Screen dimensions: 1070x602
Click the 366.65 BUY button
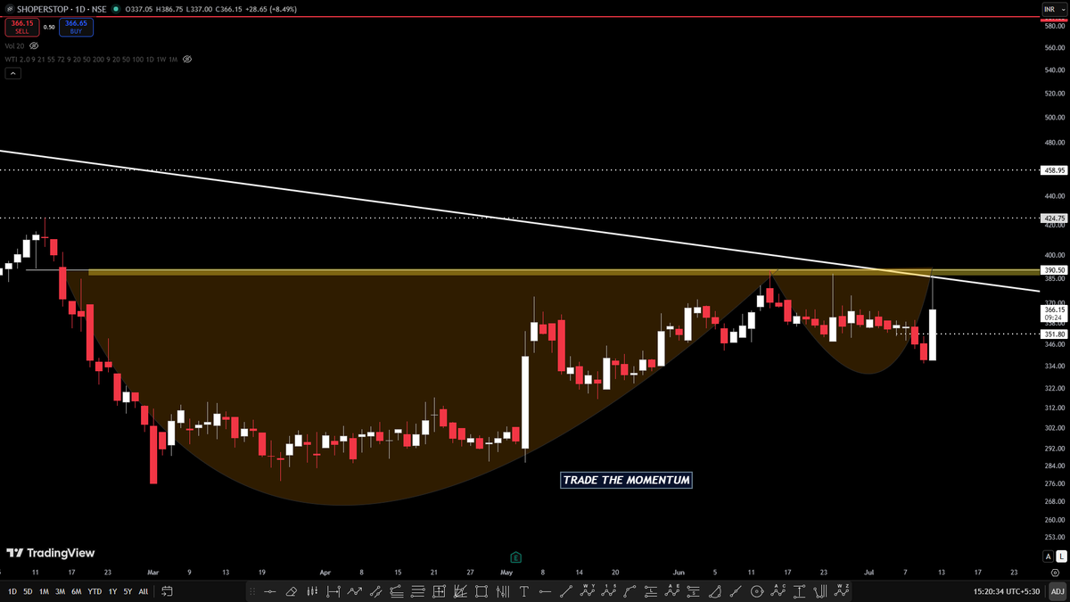[76, 27]
